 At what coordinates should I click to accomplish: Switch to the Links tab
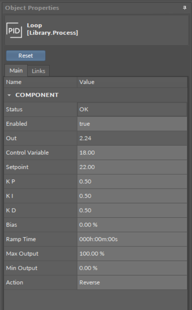[38, 71]
